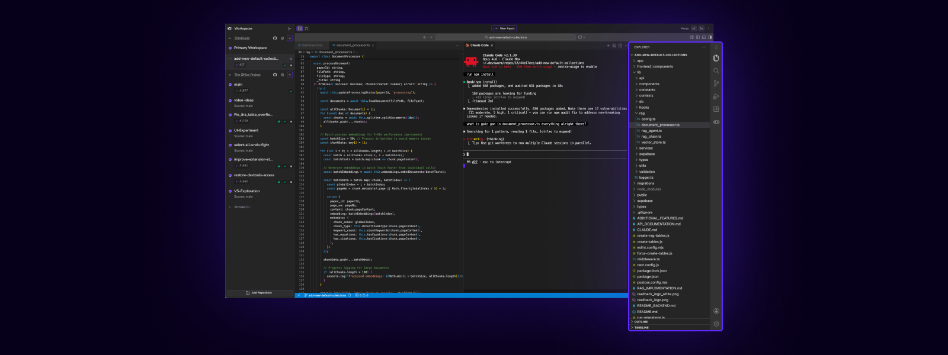Collapse the rag folder in Explorer
Screen dimensions: 948x355
(x=641, y=113)
